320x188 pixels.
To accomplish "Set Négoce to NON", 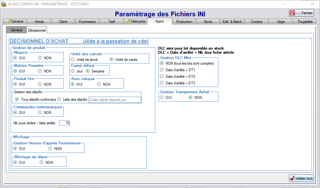I will point(40,58).
